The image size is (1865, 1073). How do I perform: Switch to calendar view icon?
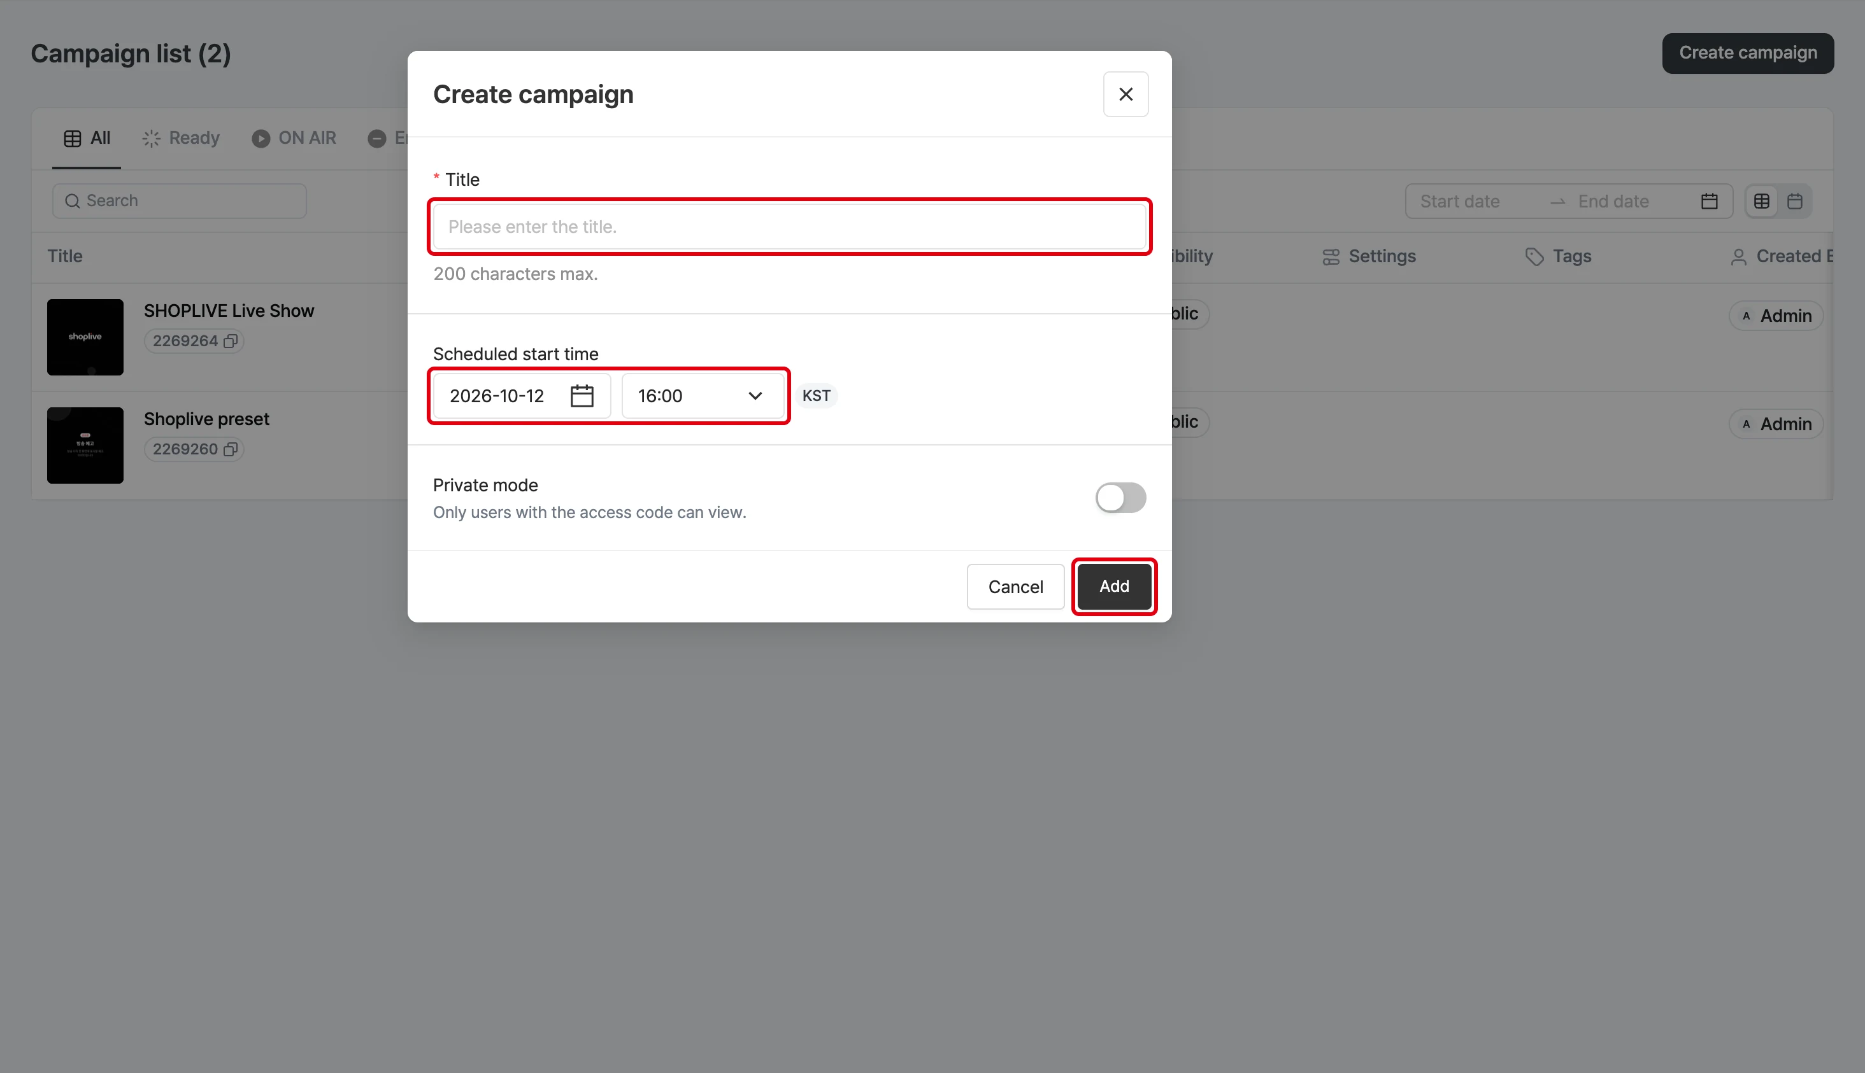tap(1795, 201)
